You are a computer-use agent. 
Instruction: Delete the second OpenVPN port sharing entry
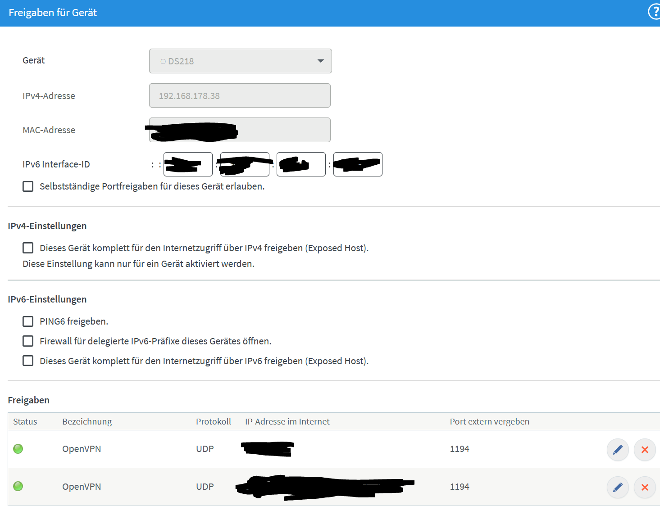[645, 487]
